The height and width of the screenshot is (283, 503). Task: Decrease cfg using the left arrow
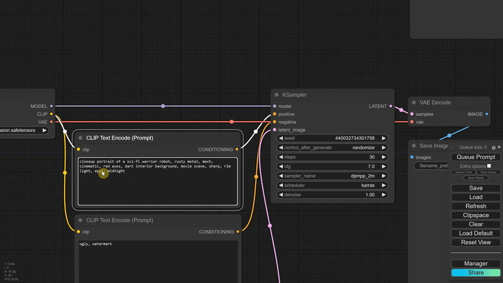click(281, 166)
